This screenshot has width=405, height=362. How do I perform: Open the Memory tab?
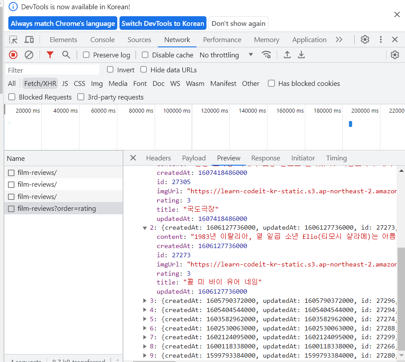click(x=267, y=40)
